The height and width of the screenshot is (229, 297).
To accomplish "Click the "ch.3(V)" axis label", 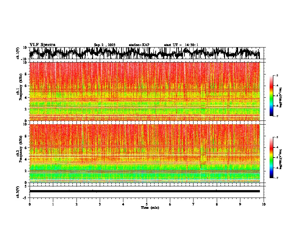I will coord(18,192).
